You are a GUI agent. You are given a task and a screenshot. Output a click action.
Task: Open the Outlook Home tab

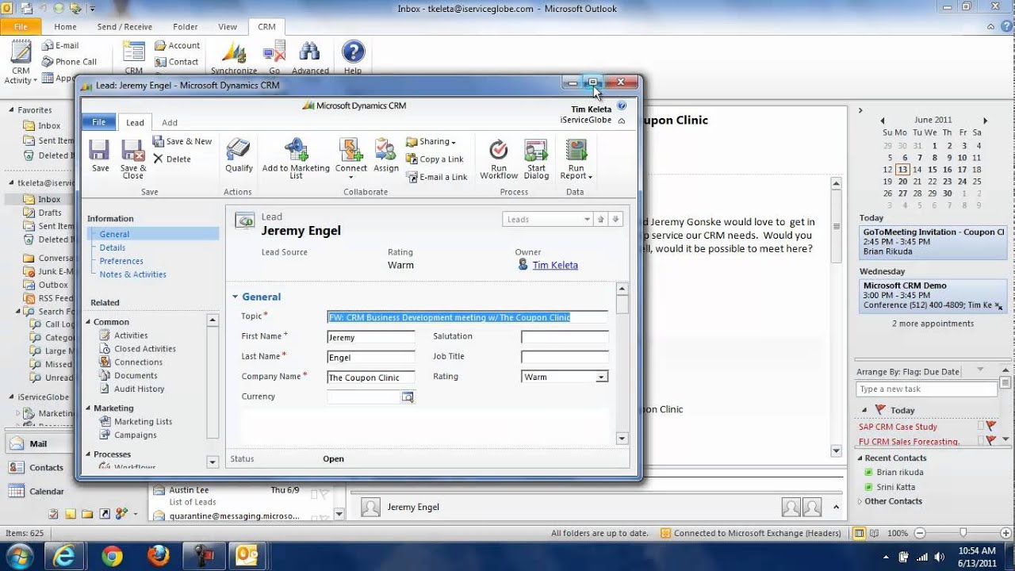pyautogui.click(x=65, y=26)
